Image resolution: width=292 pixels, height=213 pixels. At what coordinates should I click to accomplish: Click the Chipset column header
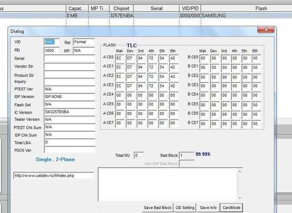[121, 9]
